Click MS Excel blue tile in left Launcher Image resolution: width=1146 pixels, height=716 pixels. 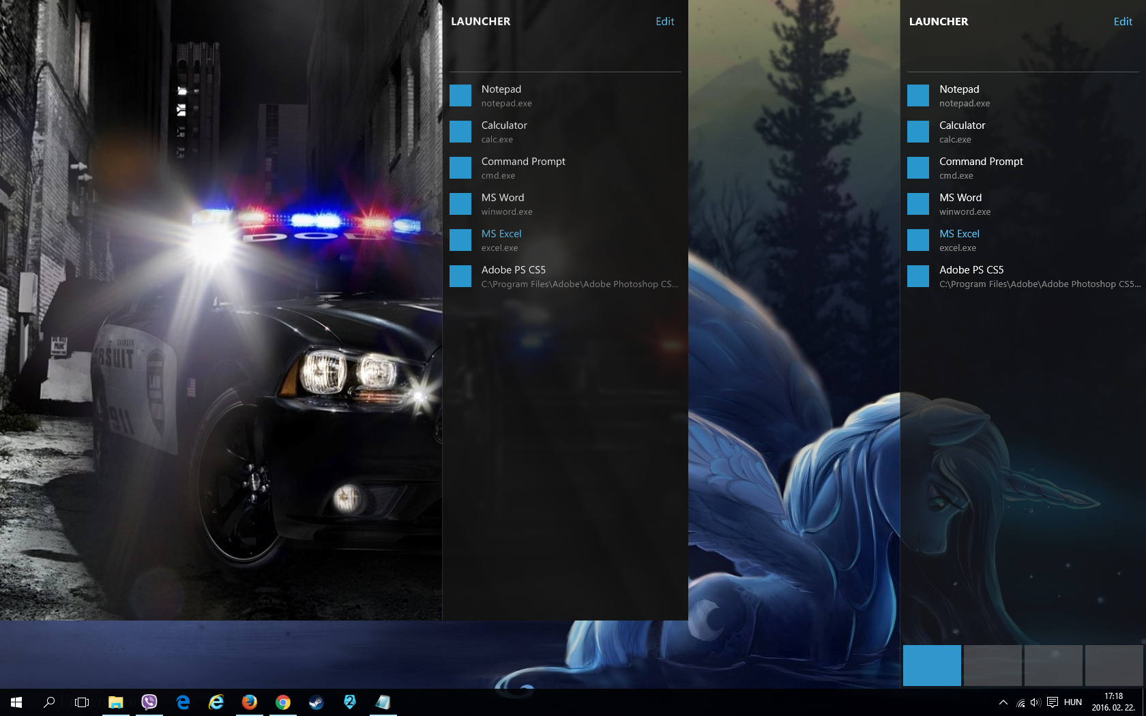click(460, 240)
